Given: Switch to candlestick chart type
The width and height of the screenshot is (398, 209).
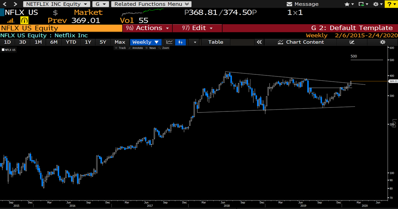Looking at the screenshot, I should click(180, 42).
